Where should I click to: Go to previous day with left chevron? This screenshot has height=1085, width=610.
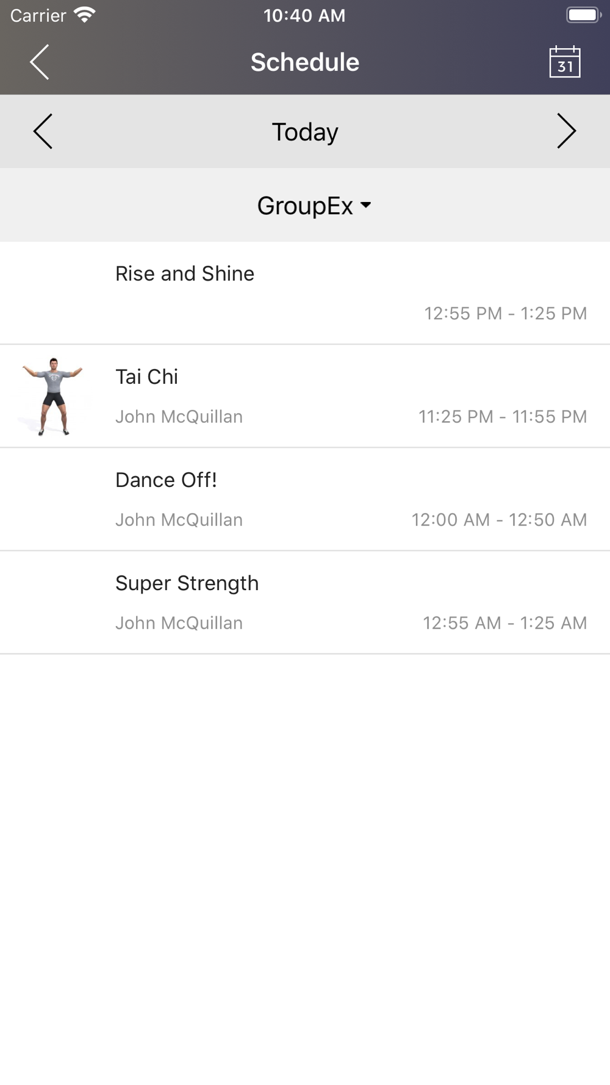(43, 131)
